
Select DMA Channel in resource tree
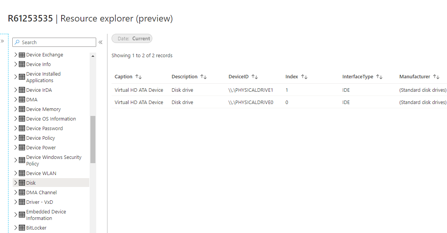tap(41, 192)
